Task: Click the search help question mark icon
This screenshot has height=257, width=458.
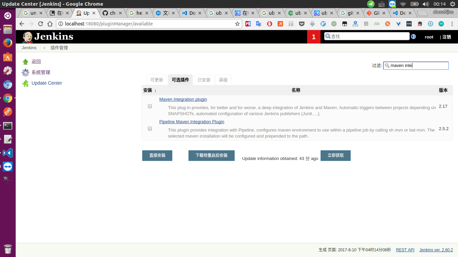Action: click(413, 37)
